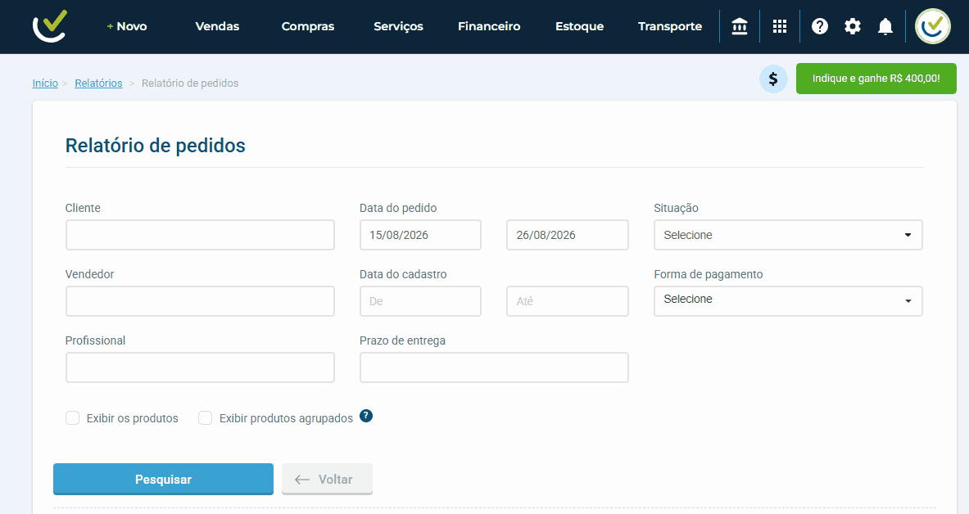Click the Data do cadastro De field
This screenshot has width=969, height=514.
pyautogui.click(x=420, y=301)
